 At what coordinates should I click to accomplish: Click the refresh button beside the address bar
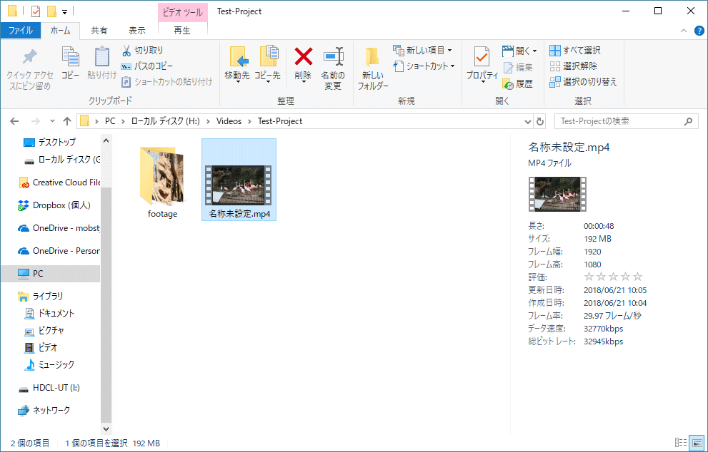point(539,122)
